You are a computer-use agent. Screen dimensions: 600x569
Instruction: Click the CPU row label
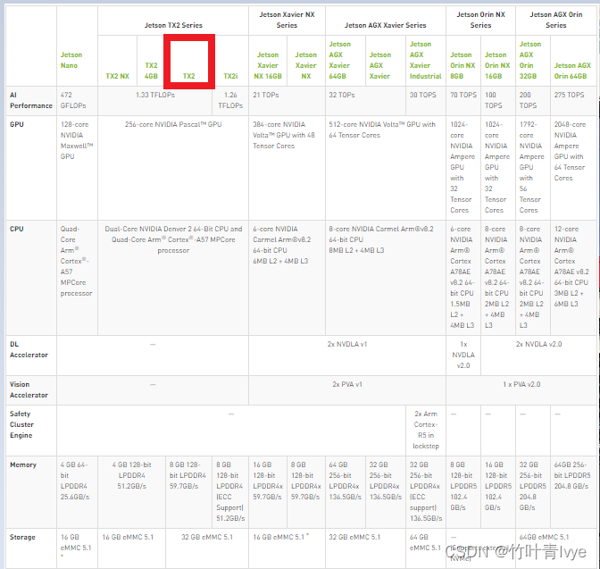[x=17, y=229]
